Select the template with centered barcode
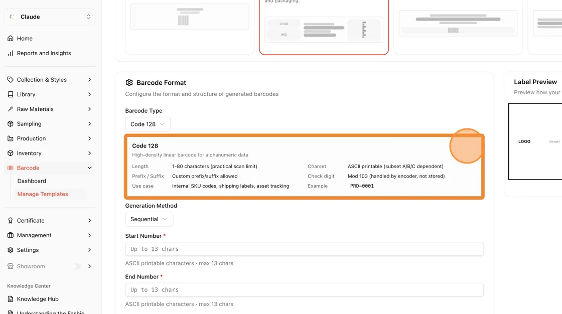 pos(190,27)
